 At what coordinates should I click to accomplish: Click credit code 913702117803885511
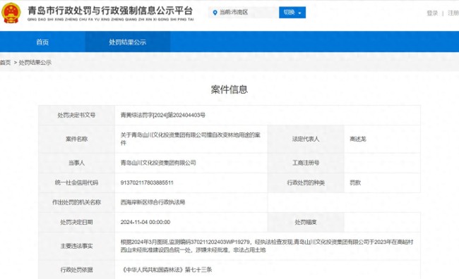point(147,182)
